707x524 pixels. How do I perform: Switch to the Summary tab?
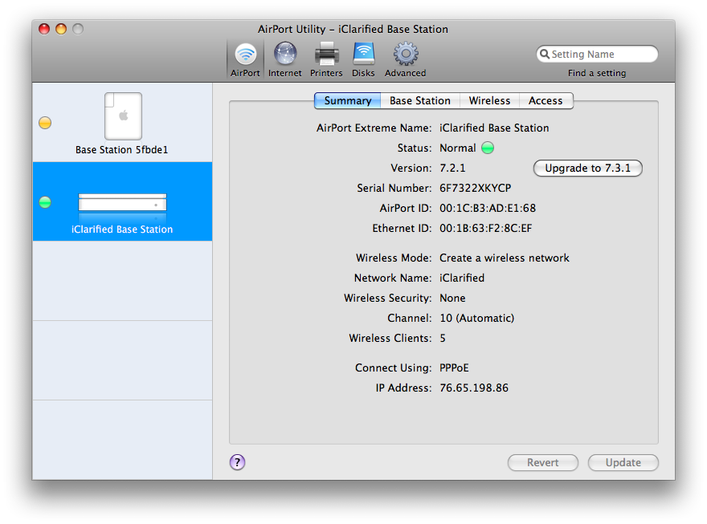(347, 101)
